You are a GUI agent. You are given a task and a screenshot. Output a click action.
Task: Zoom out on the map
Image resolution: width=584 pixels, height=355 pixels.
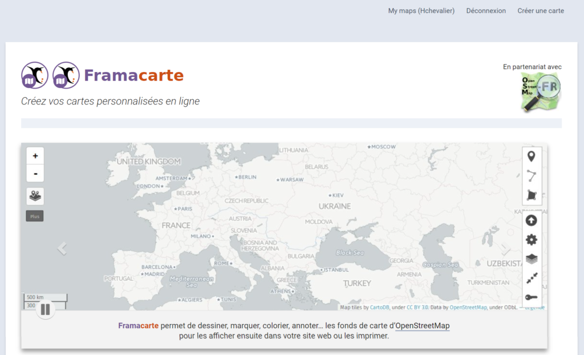[x=35, y=174]
